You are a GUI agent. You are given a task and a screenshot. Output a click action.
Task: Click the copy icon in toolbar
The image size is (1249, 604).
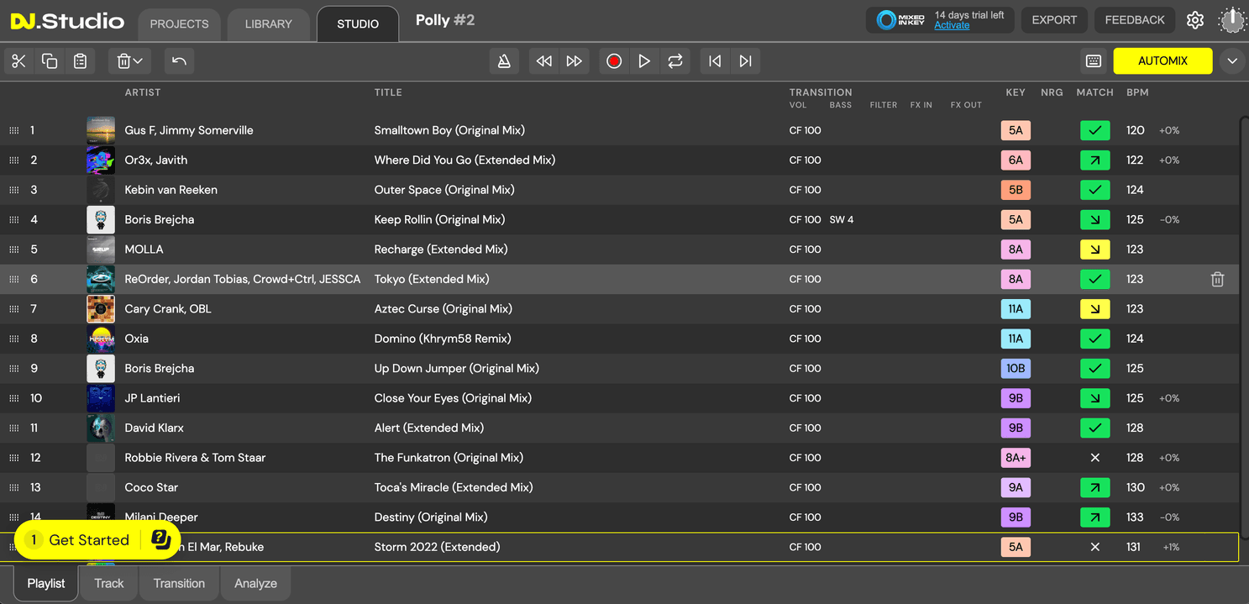(x=50, y=61)
